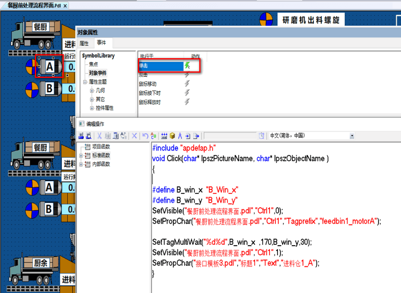Close the 餐厨前处理流程界面.Pdl document tab
Screen dimensions: 401x293
pos(65,5)
